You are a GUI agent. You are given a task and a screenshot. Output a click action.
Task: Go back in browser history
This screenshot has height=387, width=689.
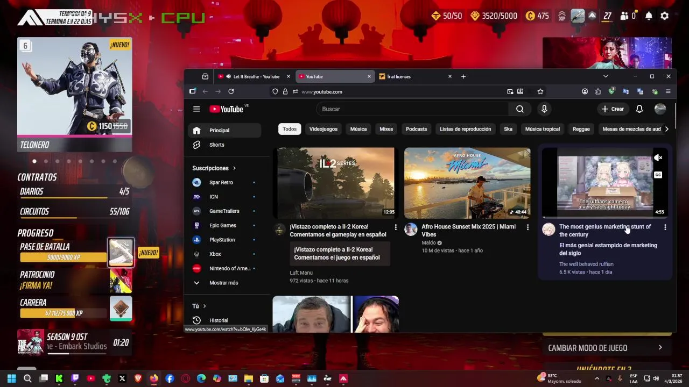pyautogui.click(x=205, y=91)
